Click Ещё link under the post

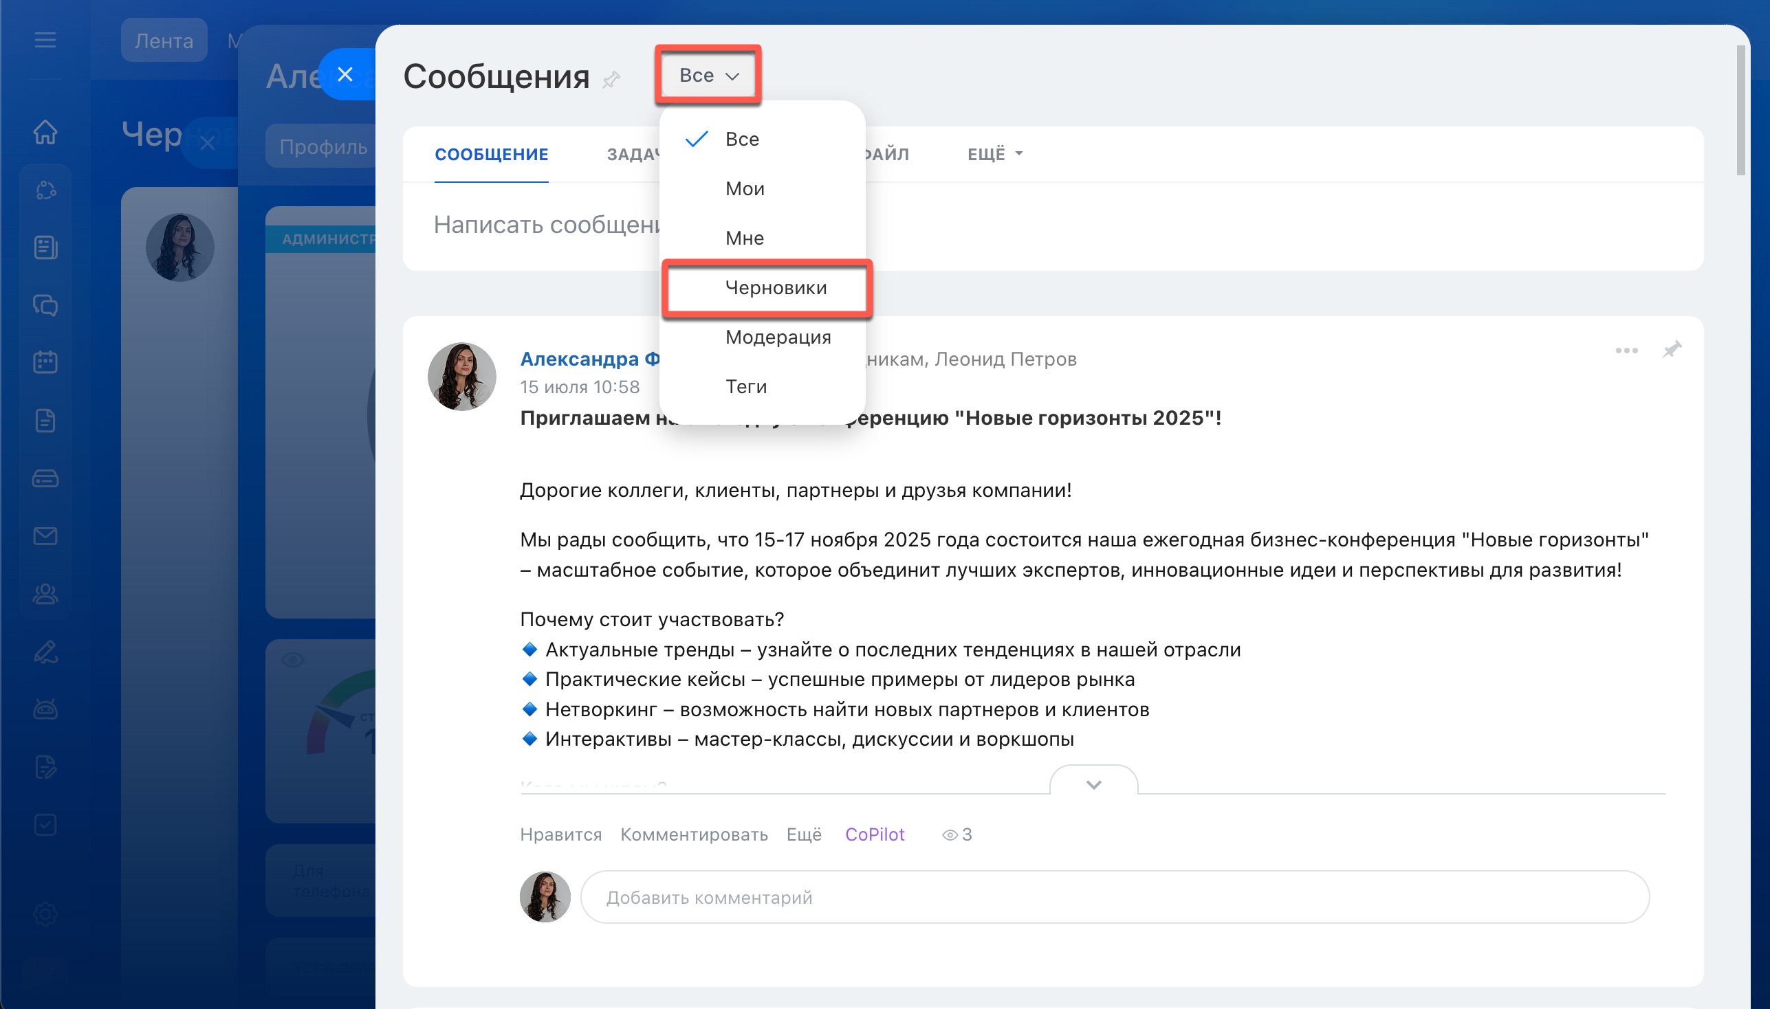pyautogui.click(x=804, y=834)
